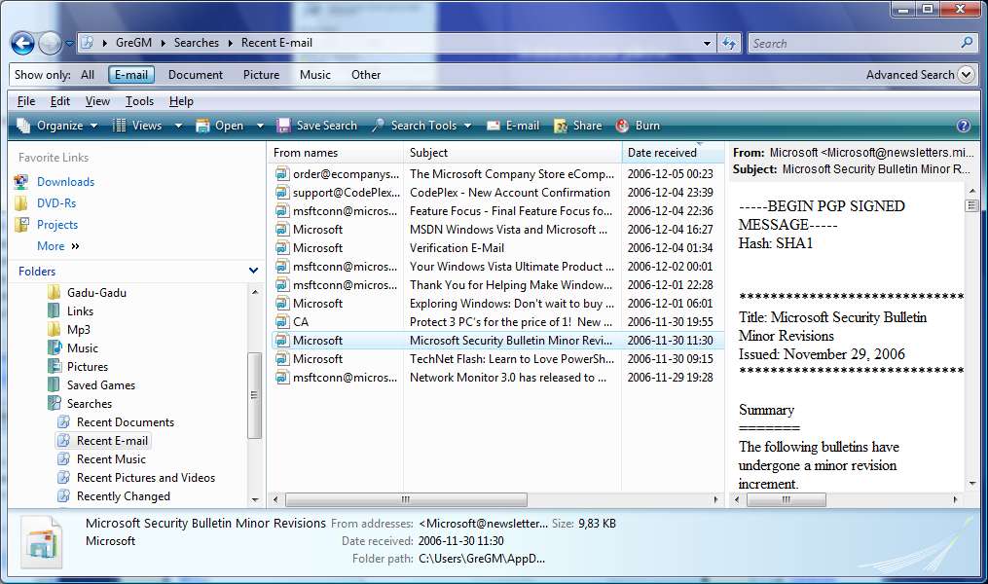Screen dimensions: 988x584
Task: Click the Save Search floppy icon
Action: click(283, 126)
